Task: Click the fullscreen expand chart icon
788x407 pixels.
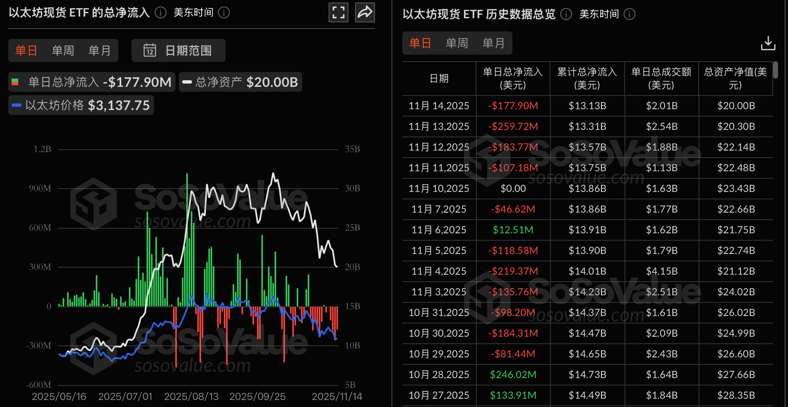Action: pyautogui.click(x=338, y=12)
